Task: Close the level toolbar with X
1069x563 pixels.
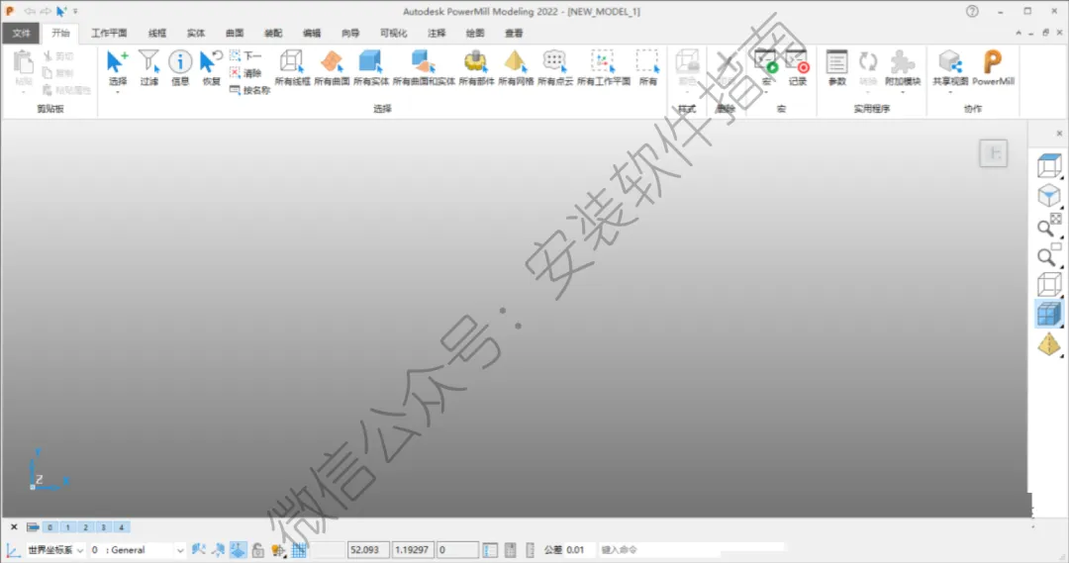Action: pyautogui.click(x=14, y=526)
